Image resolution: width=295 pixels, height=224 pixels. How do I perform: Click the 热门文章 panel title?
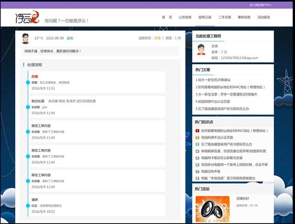pos(203,70)
